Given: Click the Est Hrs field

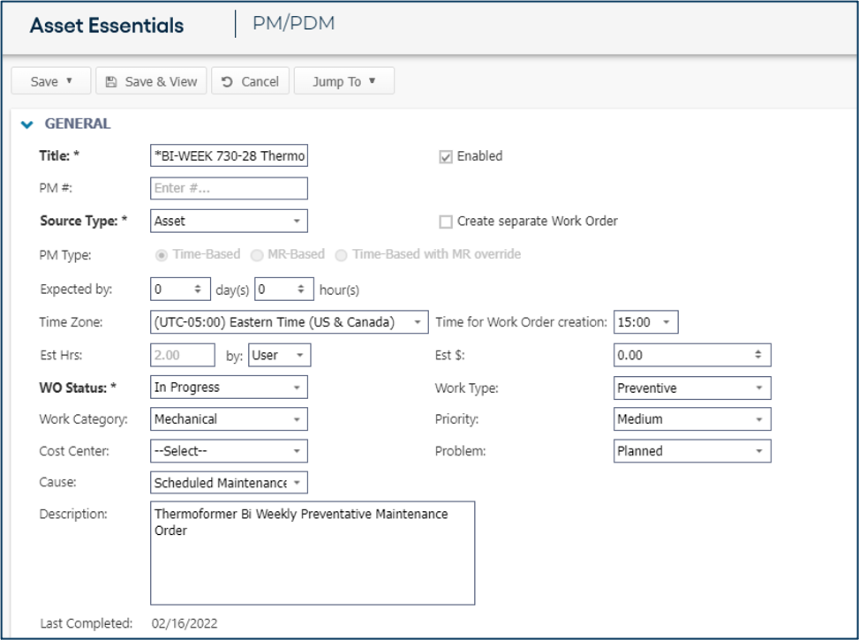Looking at the screenshot, I should coord(183,355).
